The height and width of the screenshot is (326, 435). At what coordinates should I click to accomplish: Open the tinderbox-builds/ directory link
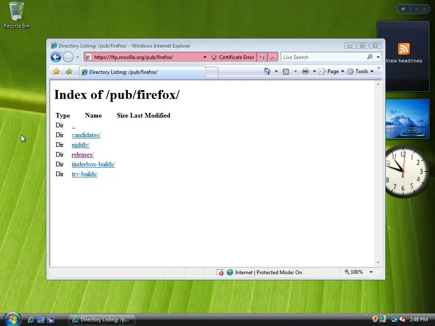(93, 164)
